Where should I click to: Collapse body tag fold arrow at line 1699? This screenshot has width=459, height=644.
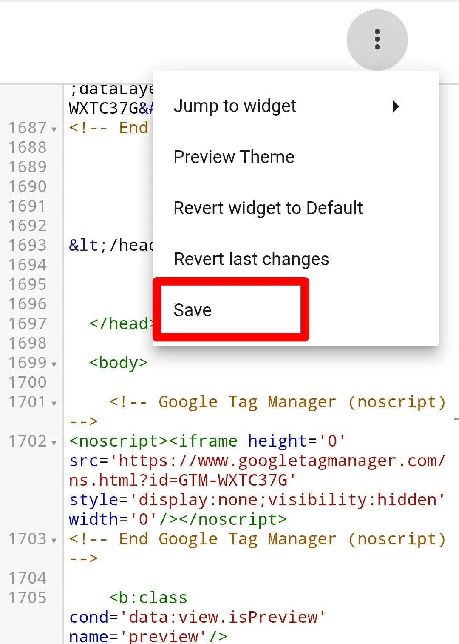[54, 364]
